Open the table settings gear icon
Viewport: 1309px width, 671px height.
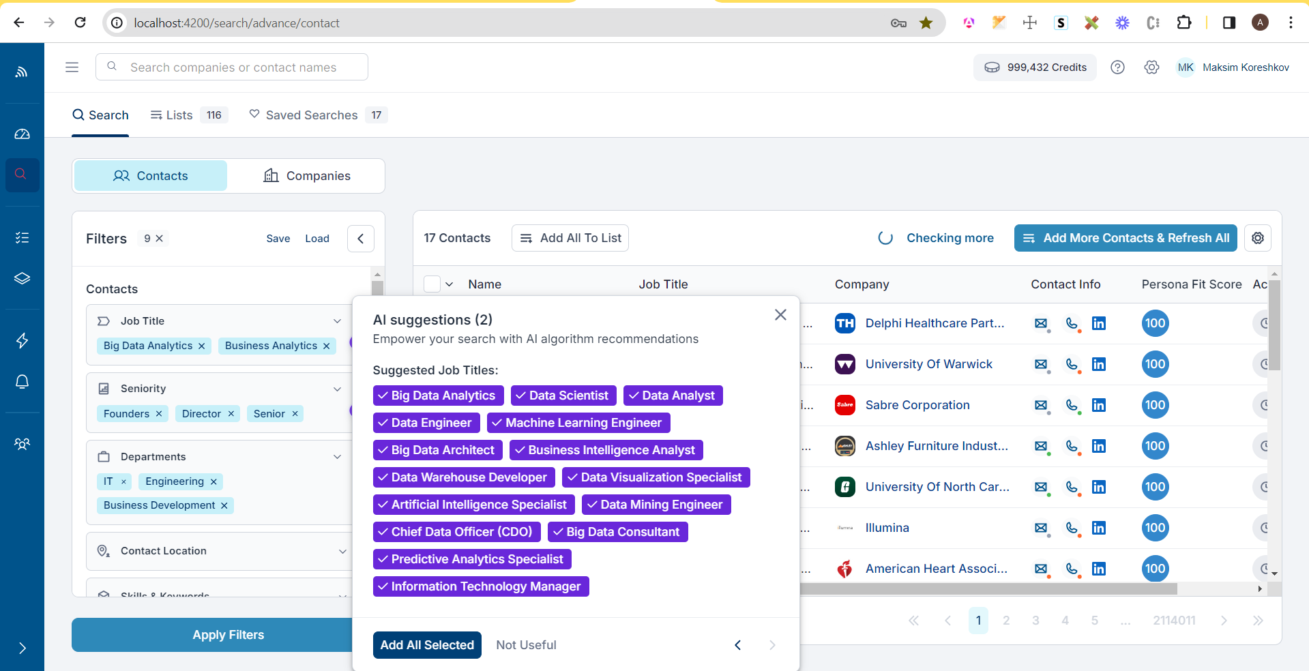(x=1258, y=238)
